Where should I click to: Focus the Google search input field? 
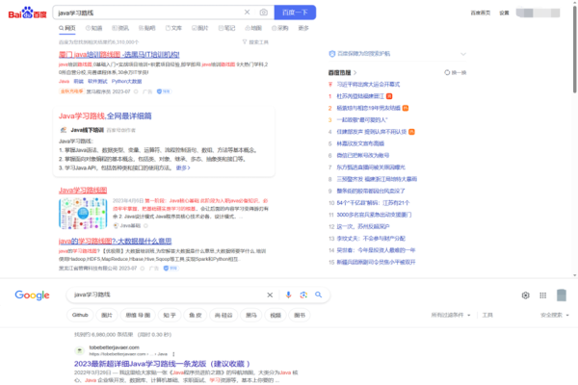tap(168, 295)
